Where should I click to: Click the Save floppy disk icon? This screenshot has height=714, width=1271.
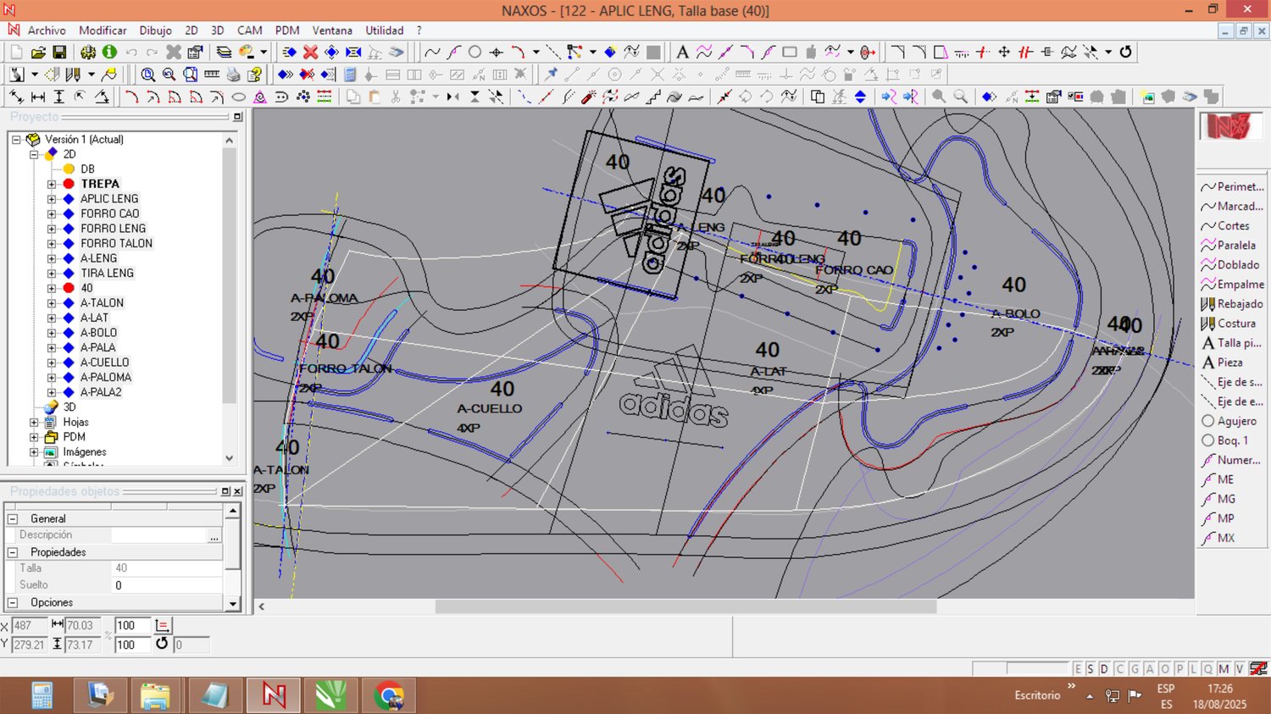[59, 53]
